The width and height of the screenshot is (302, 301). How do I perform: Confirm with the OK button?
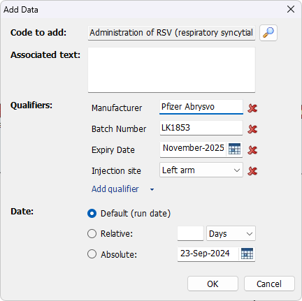(213, 284)
